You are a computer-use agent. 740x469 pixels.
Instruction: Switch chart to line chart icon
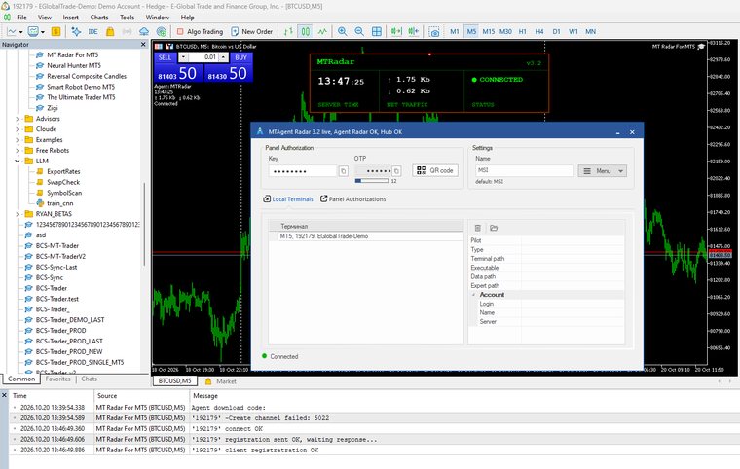point(322,31)
